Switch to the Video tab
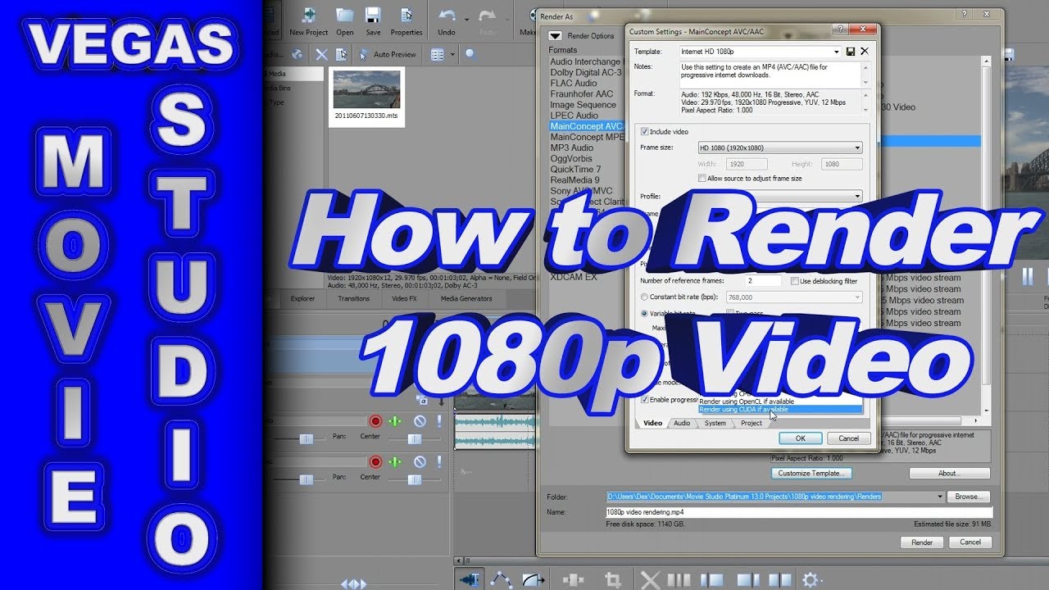The image size is (1049, 590). click(652, 424)
